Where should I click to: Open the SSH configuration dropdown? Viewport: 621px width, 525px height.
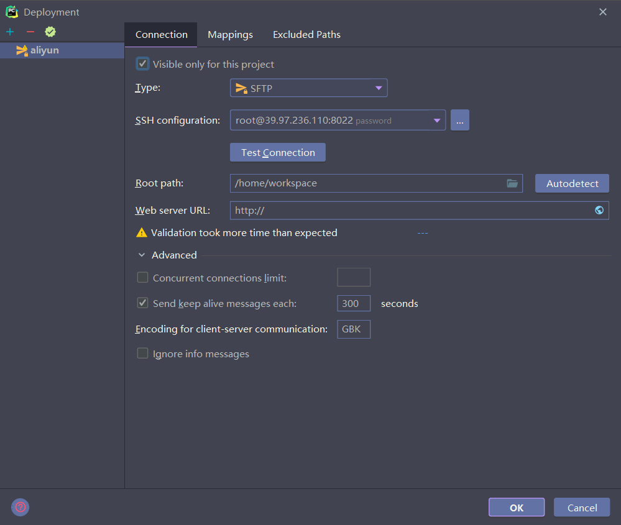coord(338,121)
